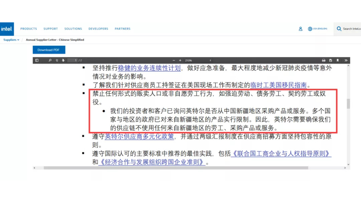Open the 英特尔供应商多元化政策 link
The image size is (361, 203).
pos(139,136)
